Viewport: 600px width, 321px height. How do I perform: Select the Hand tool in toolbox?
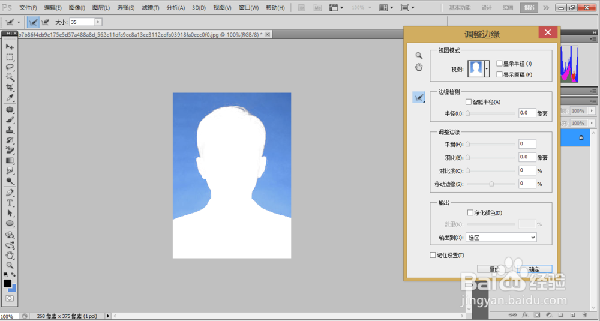click(10, 255)
